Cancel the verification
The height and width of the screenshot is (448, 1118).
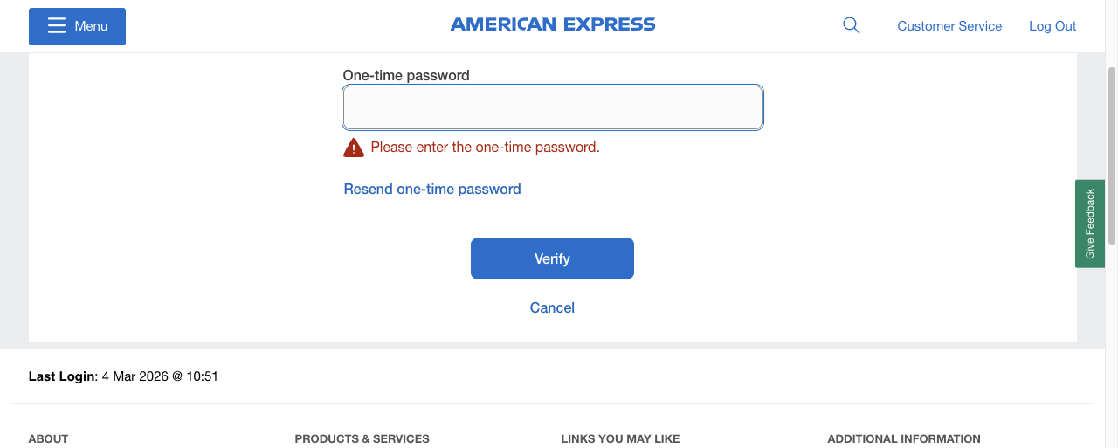[552, 307]
